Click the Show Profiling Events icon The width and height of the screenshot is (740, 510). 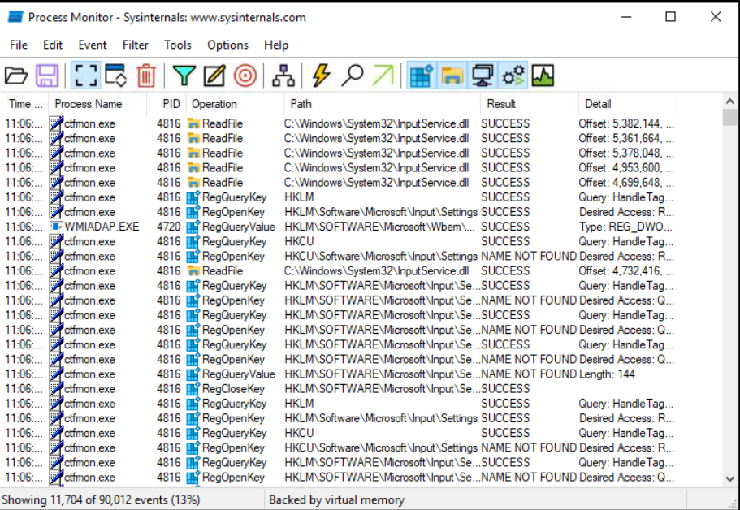tap(542, 75)
